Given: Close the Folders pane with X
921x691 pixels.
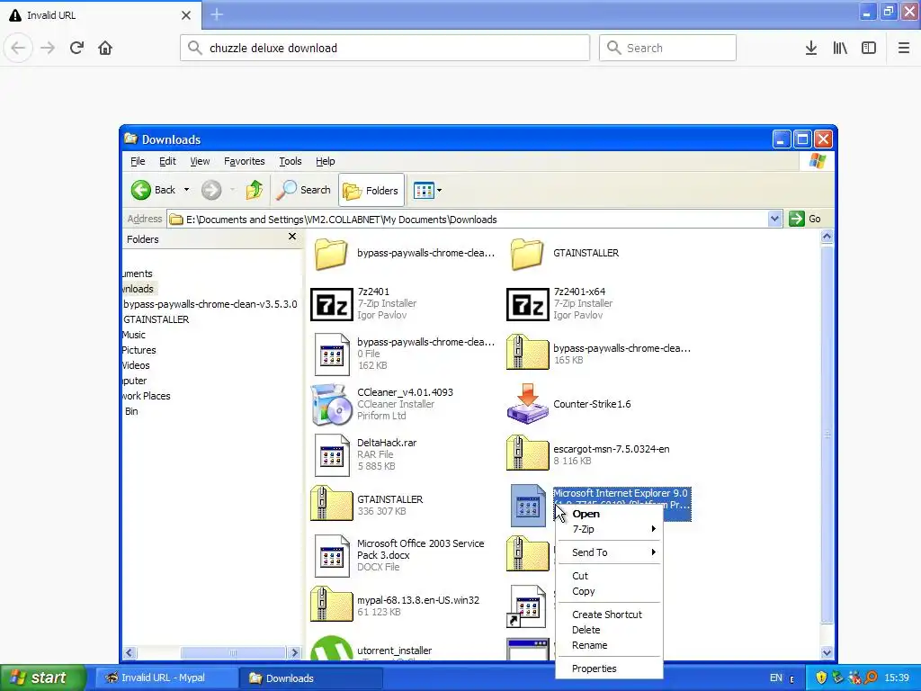Looking at the screenshot, I should tap(292, 237).
